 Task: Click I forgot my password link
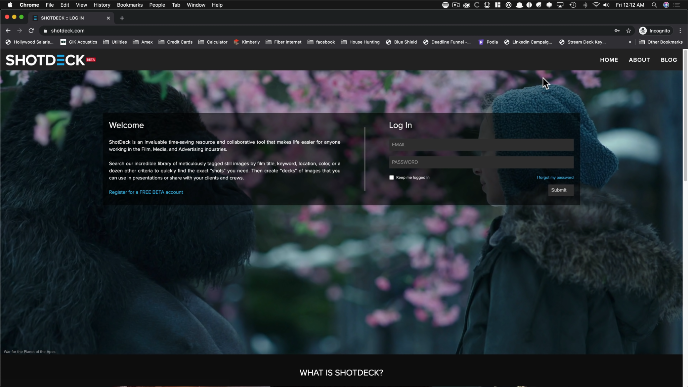[555, 178]
